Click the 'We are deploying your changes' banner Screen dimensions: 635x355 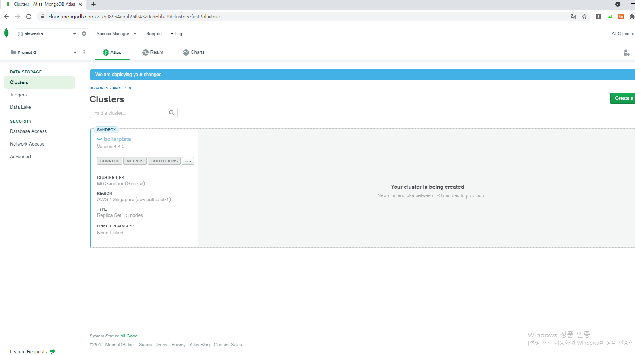362,75
